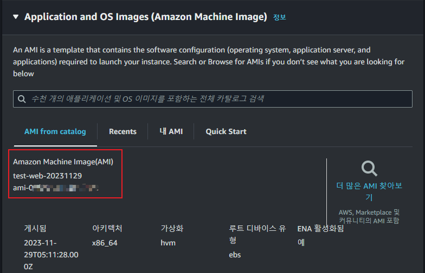
Task: Click the AWS, Marketplace AMI description text
Action: click(x=369, y=216)
